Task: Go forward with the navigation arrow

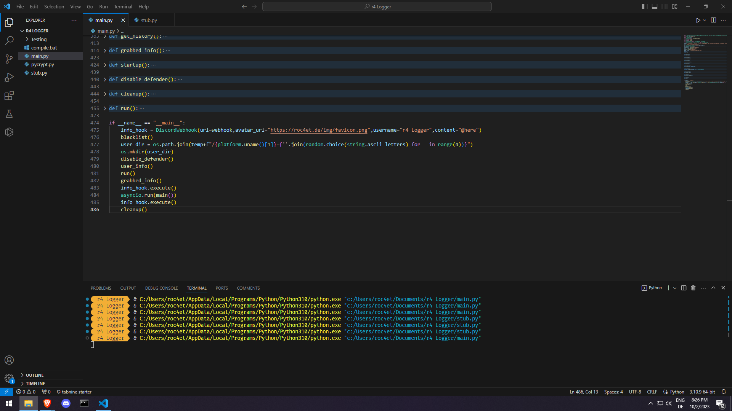Action: tap(254, 6)
